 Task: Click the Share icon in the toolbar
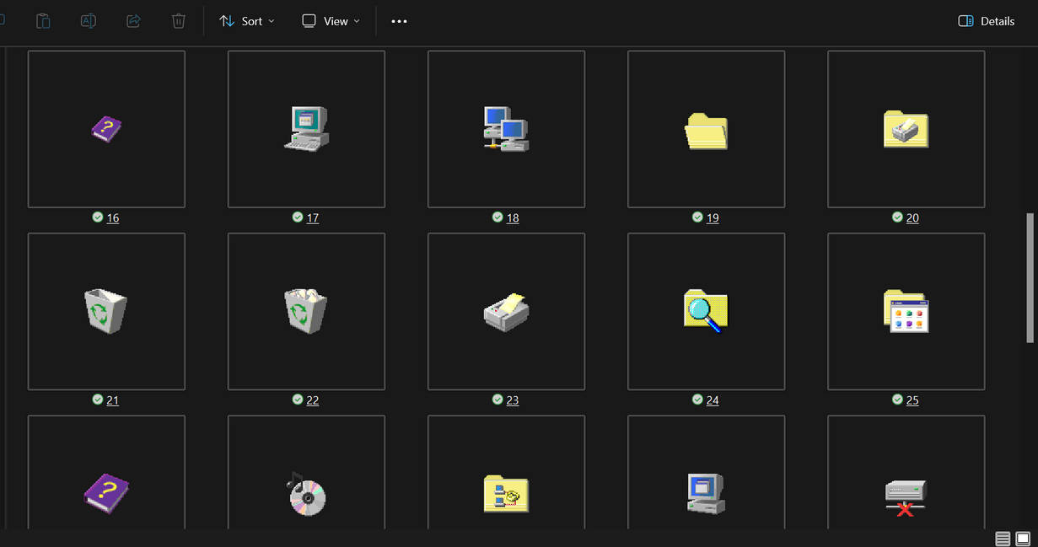tap(133, 20)
